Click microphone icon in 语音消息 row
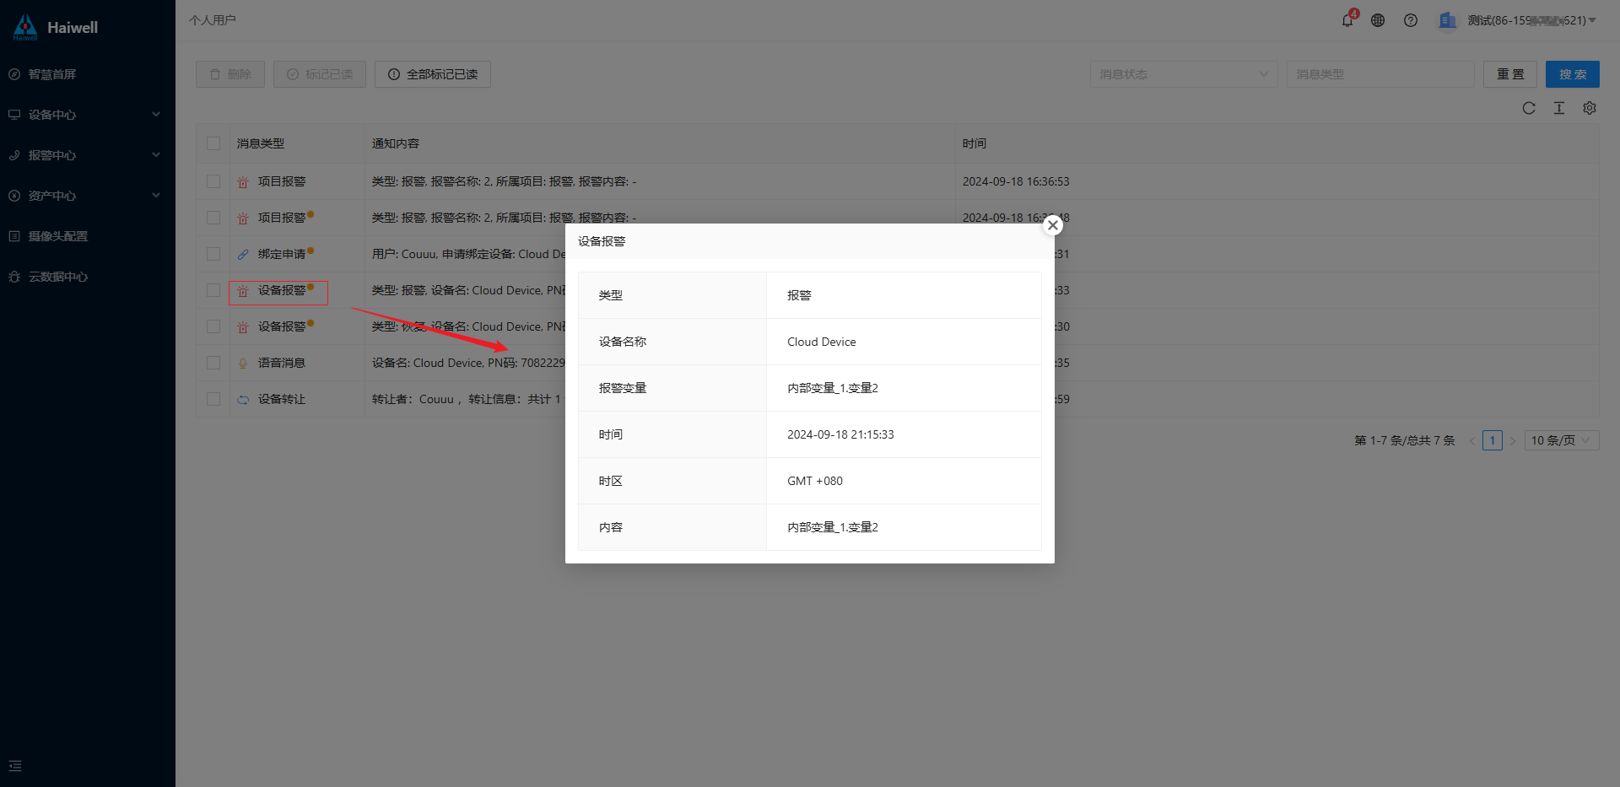 243,364
